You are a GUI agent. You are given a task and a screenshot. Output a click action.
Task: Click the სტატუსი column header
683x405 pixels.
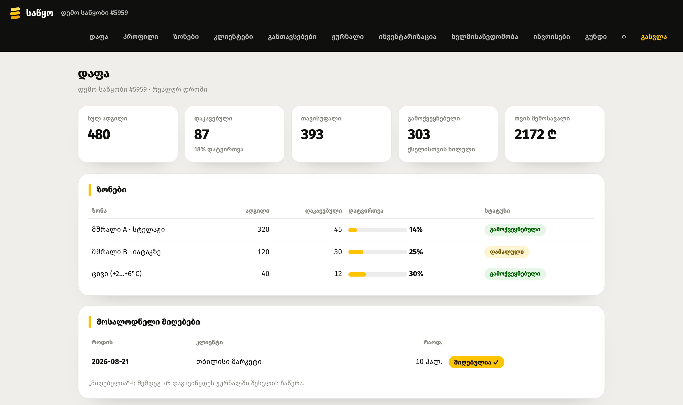497,211
